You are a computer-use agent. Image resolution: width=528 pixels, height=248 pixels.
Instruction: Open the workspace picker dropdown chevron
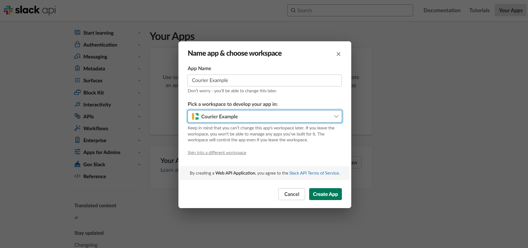click(336, 116)
